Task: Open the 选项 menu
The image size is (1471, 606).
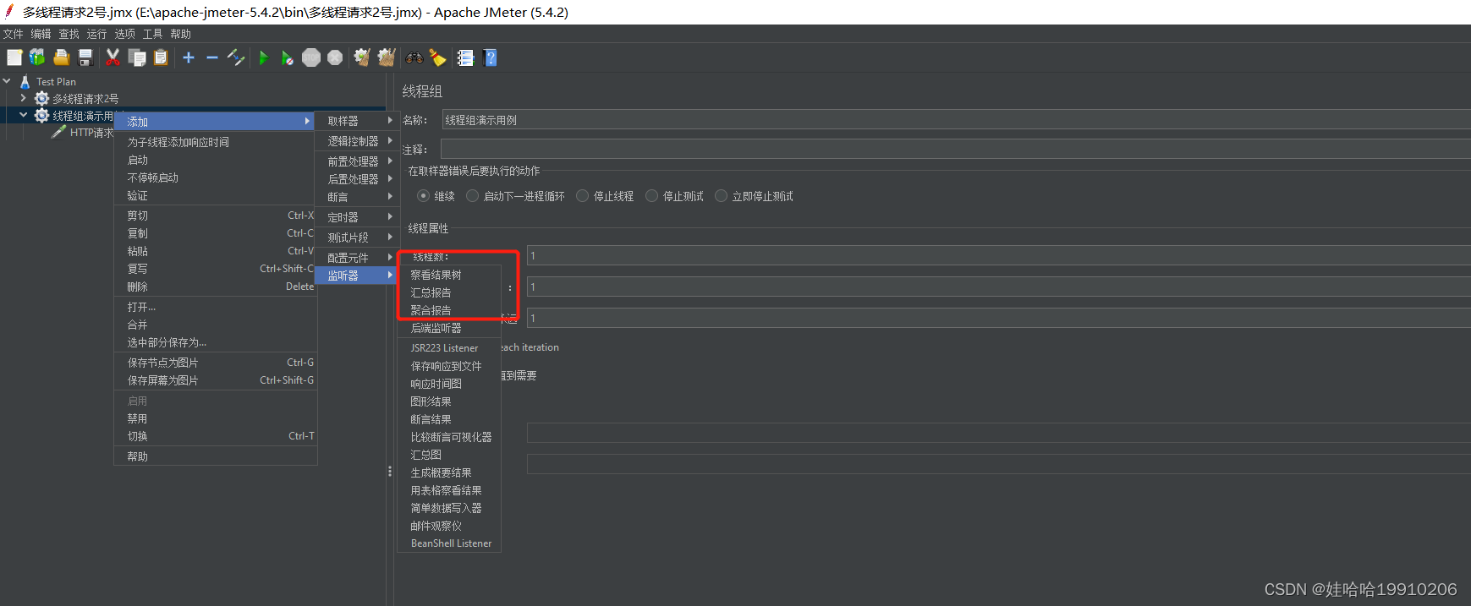Action: 125,34
